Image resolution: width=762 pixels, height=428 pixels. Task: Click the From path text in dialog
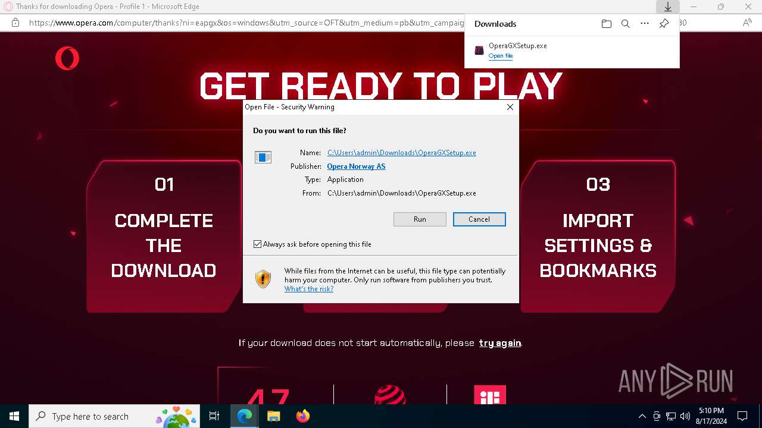(x=402, y=193)
